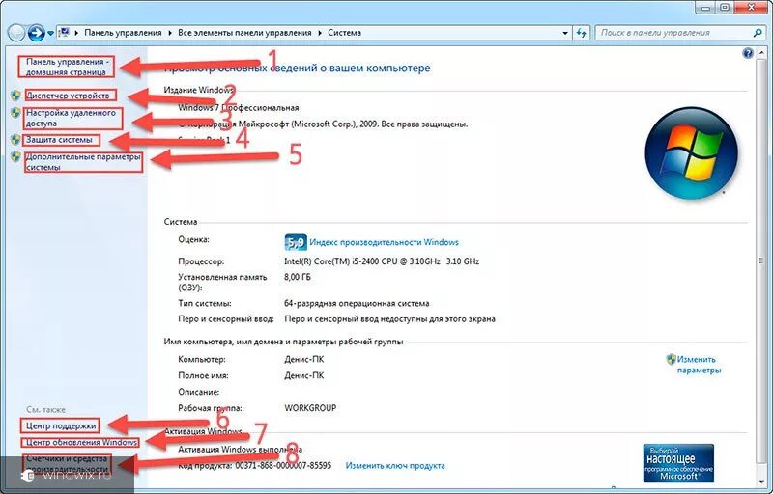
Task: Open "Настройка удаленного доступа" link
Action: pyautogui.click(x=71, y=118)
